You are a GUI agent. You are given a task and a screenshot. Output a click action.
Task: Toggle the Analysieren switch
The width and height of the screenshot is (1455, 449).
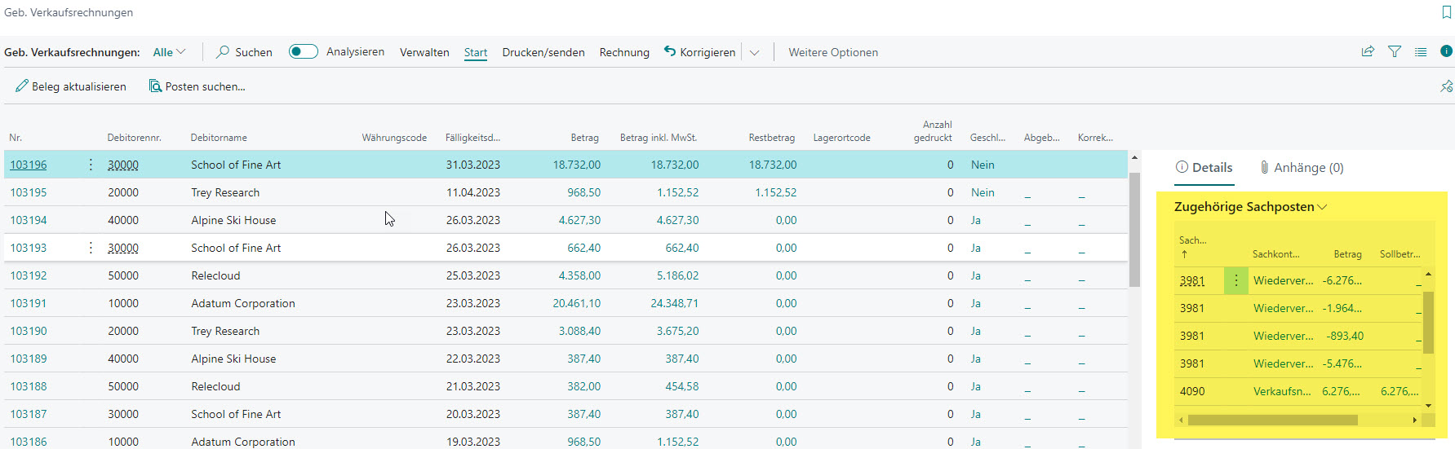[303, 51]
